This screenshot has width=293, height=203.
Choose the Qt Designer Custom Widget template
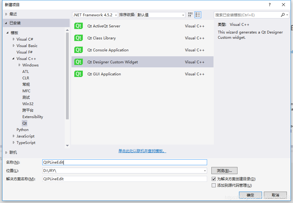click(x=142, y=62)
